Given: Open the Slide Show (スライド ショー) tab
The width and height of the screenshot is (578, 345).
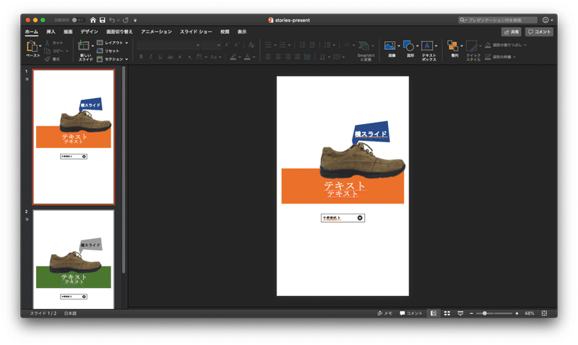Looking at the screenshot, I should click(x=196, y=32).
